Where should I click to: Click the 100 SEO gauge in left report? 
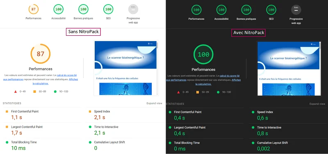108,9
